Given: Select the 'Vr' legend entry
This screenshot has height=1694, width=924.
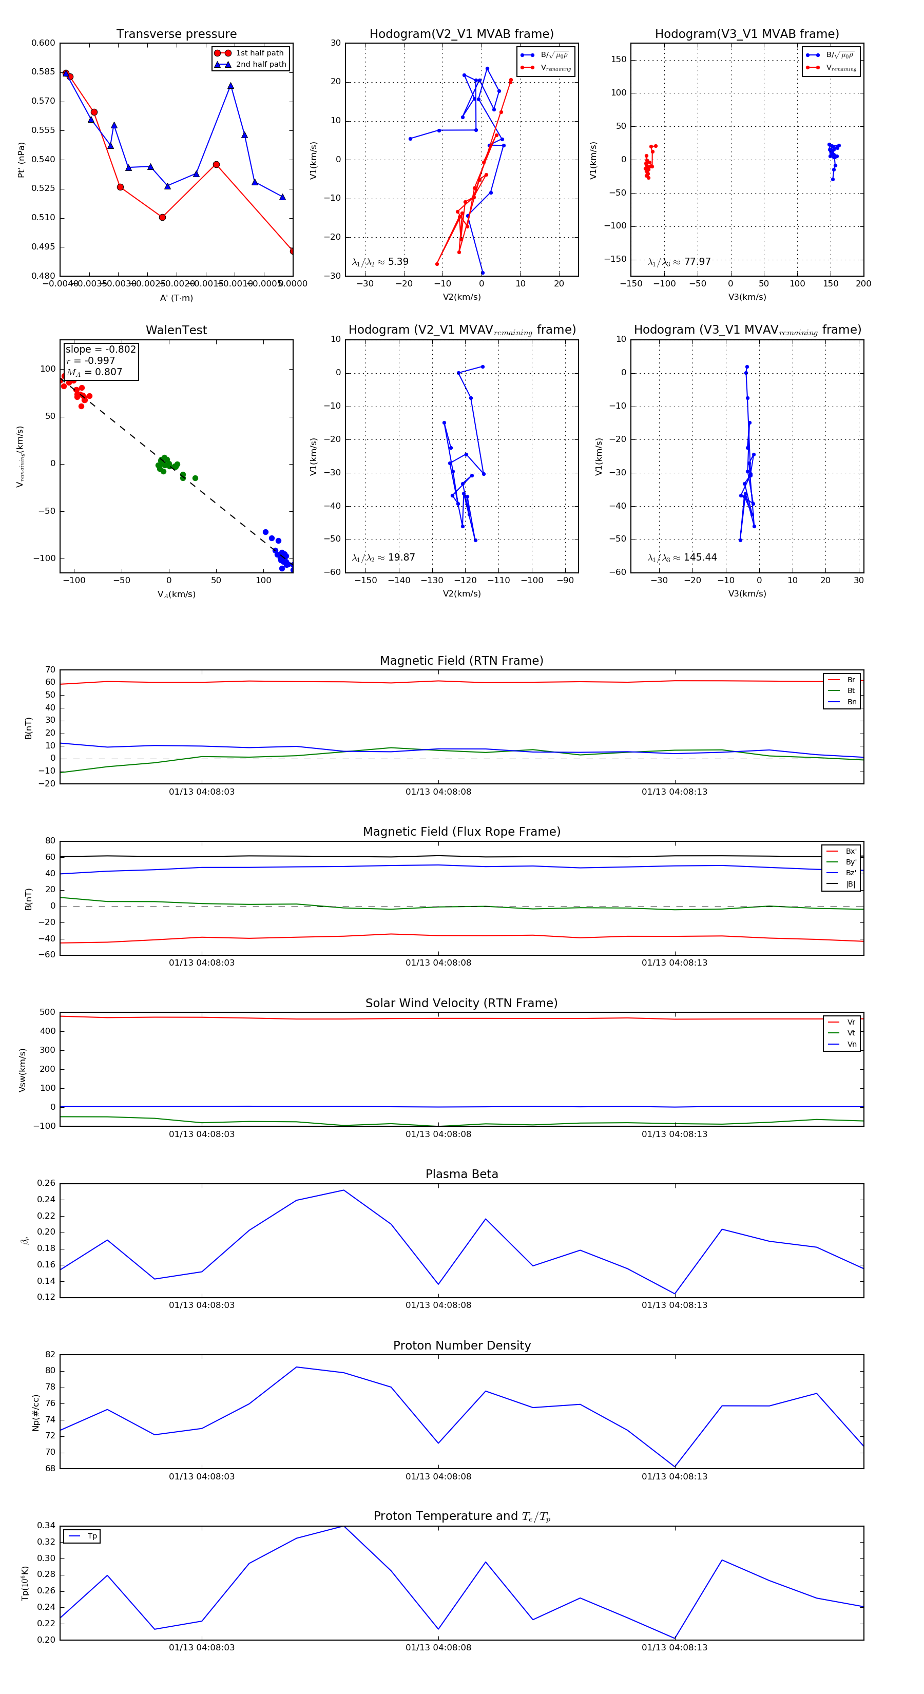Looking at the screenshot, I should coord(842,1023).
